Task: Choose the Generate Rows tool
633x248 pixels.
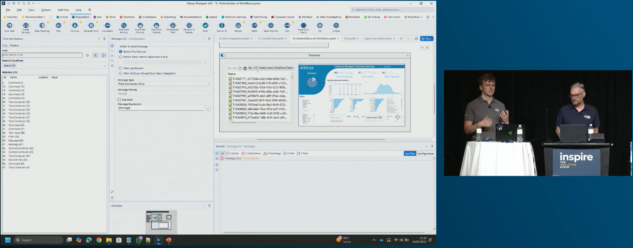Action: (x=91, y=27)
